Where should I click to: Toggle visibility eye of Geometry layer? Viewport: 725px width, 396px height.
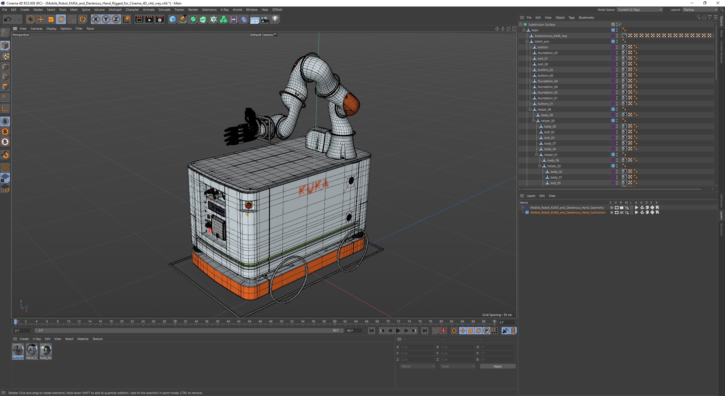tap(617, 208)
